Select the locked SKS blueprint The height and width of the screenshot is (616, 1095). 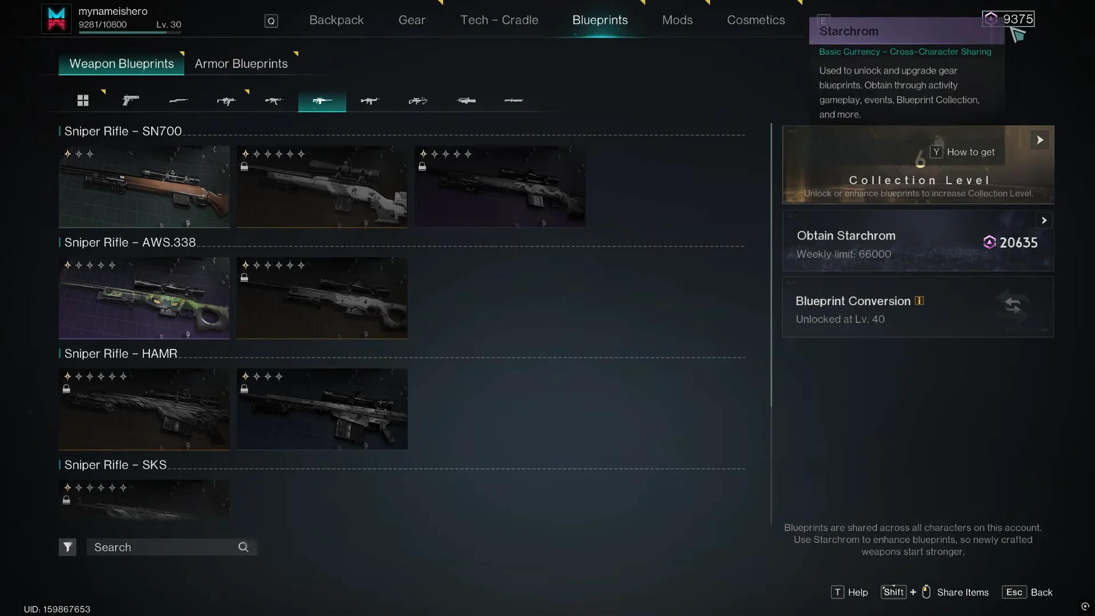[x=144, y=500]
